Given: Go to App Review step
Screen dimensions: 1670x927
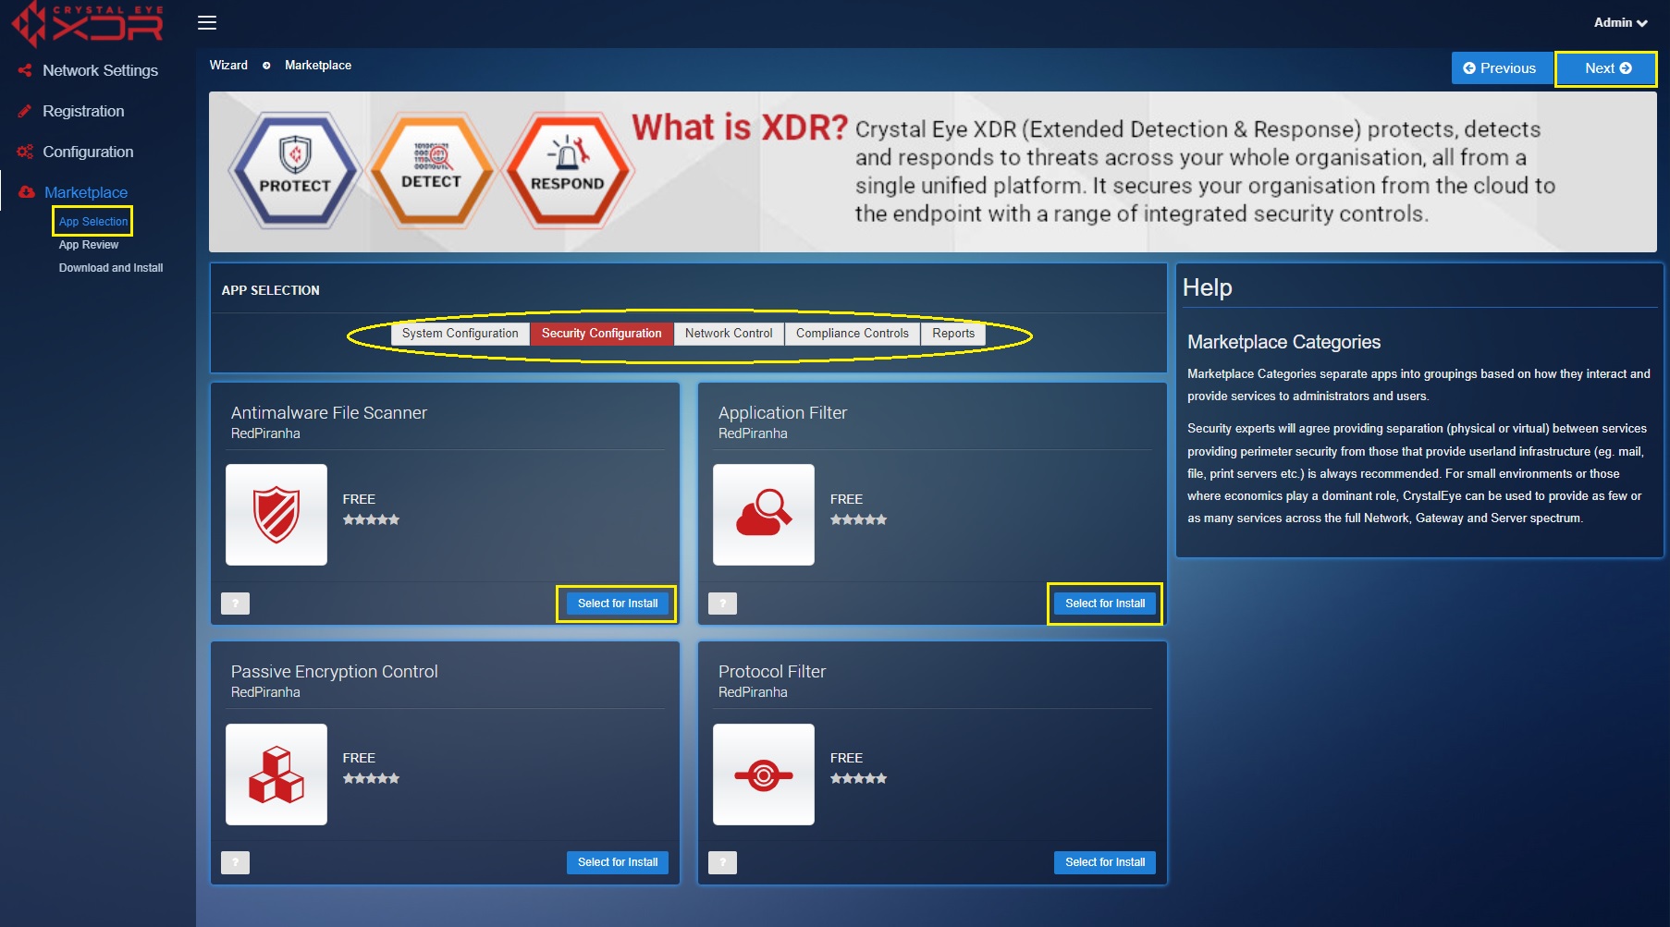Looking at the screenshot, I should tap(89, 245).
